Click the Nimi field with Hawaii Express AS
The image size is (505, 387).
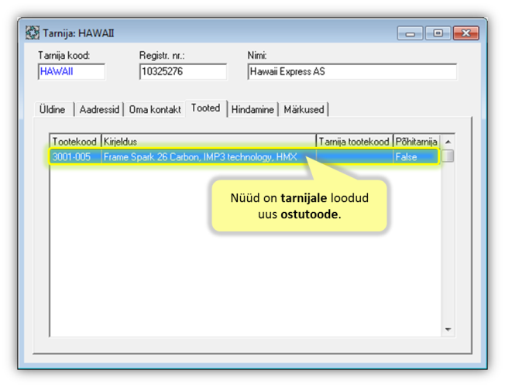coord(352,71)
